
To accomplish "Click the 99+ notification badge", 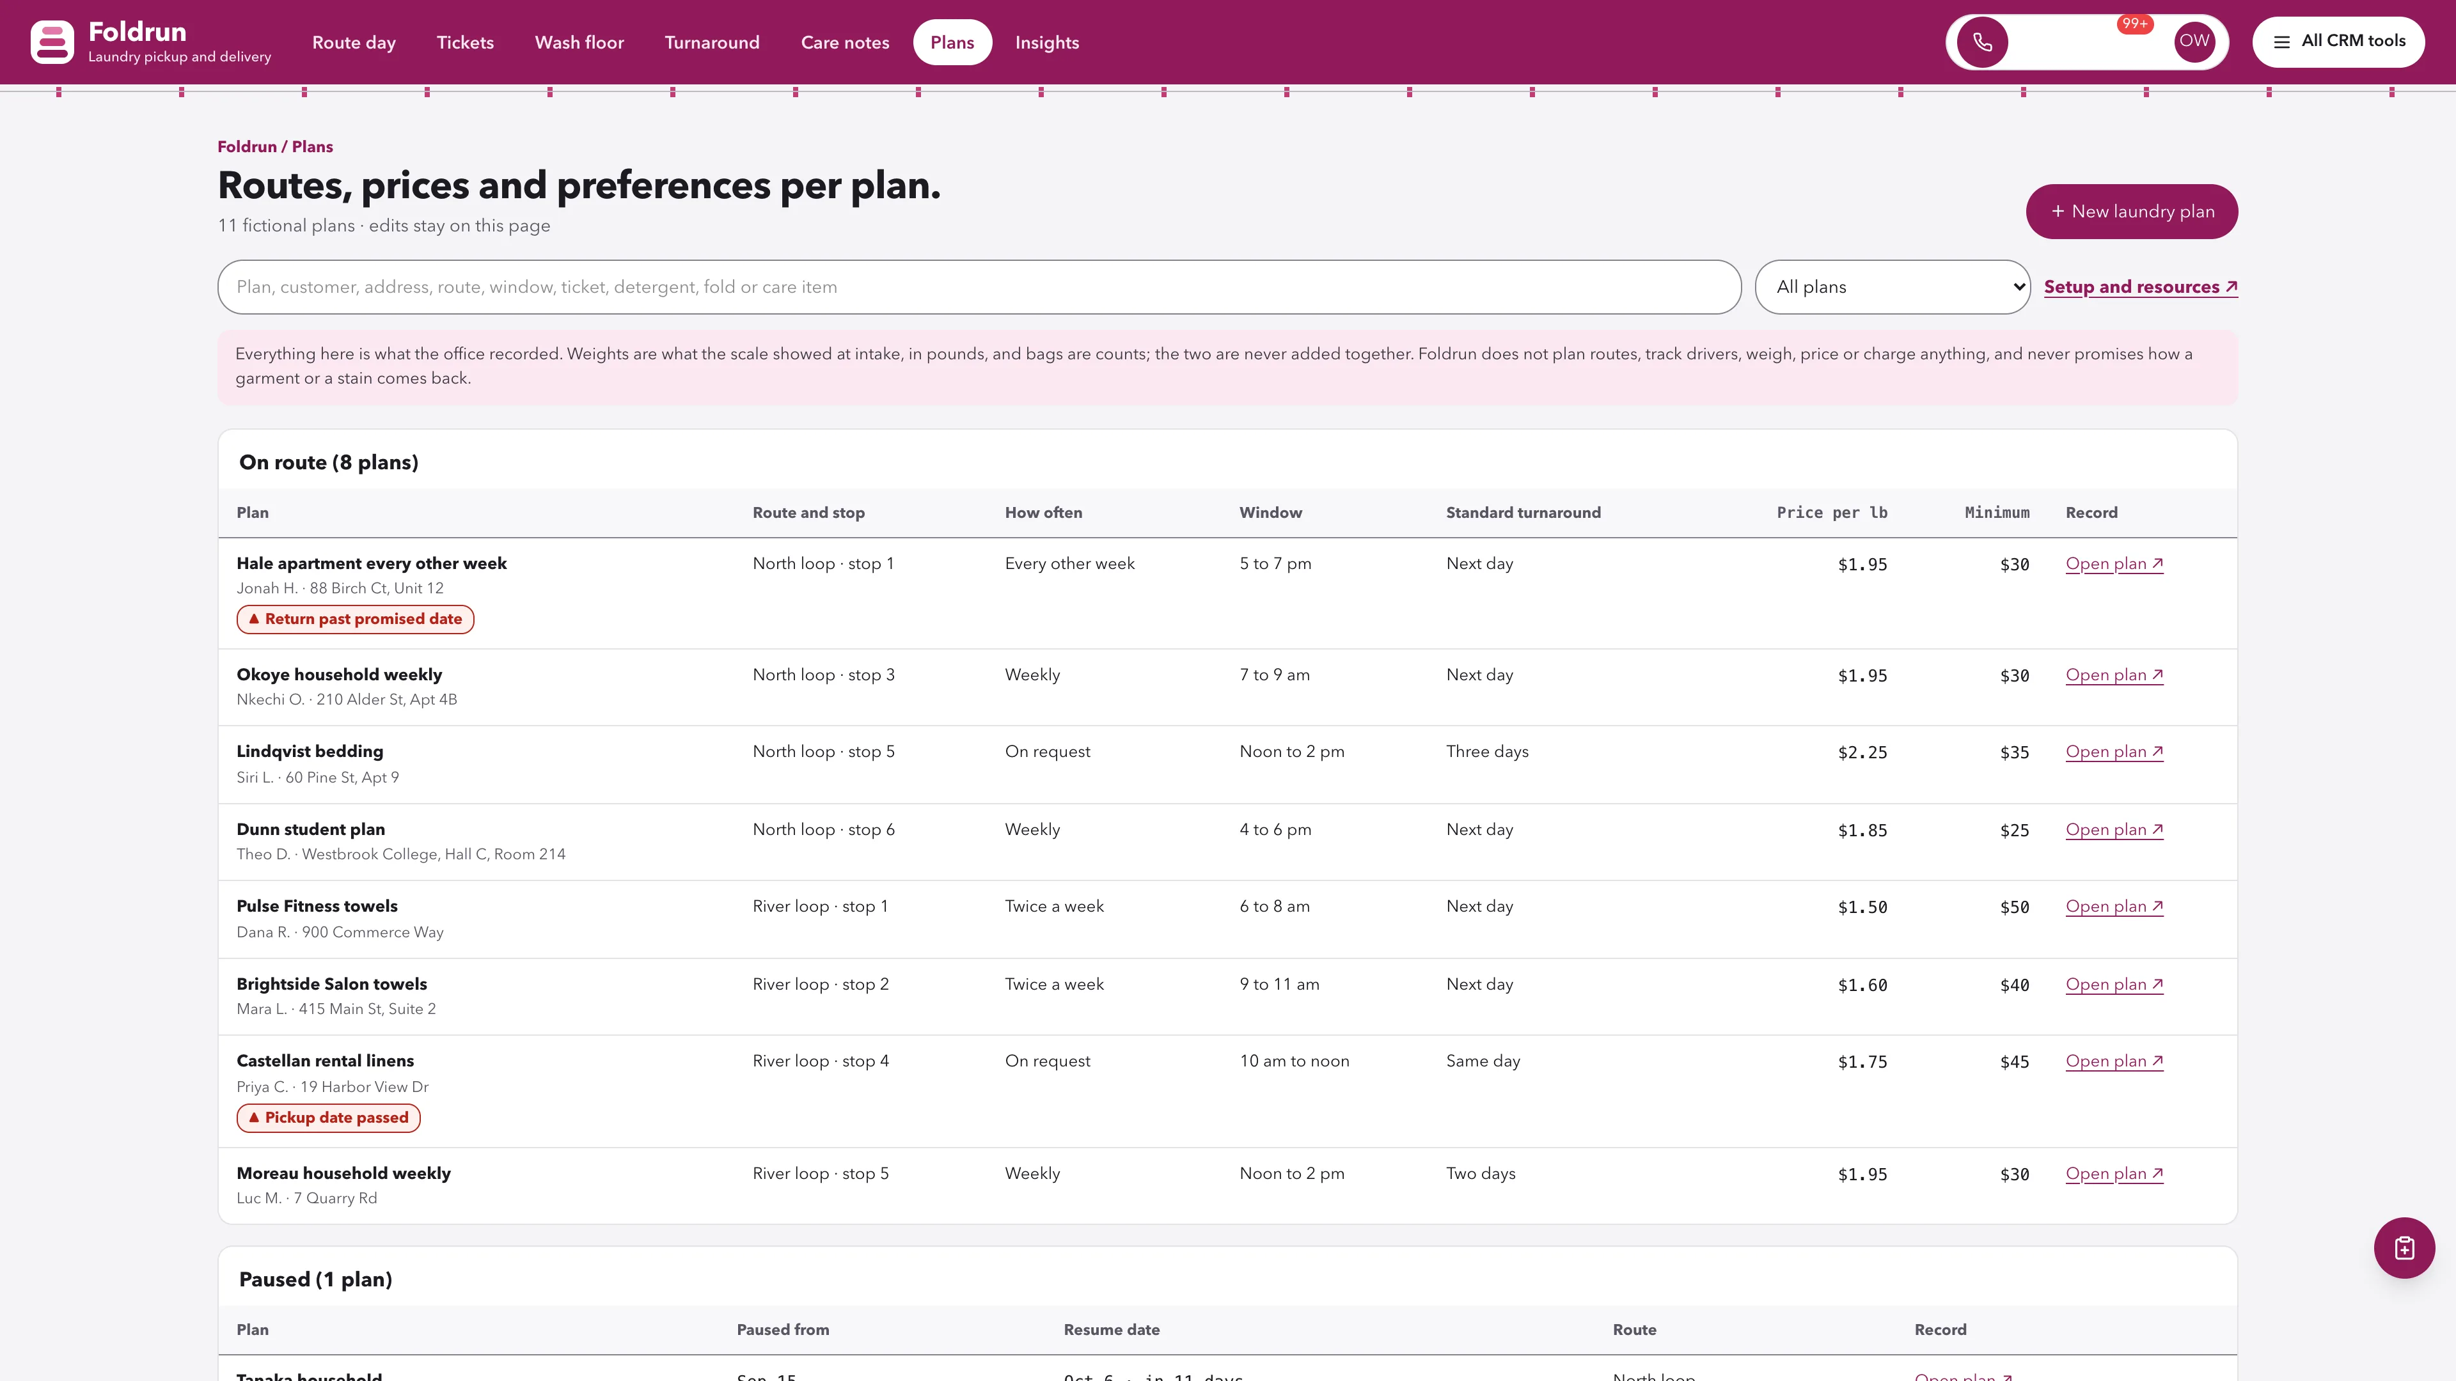I will click(x=2134, y=24).
